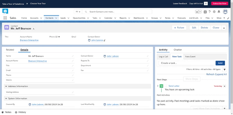233x115 pixels.
Task: Select the Log a Call tab
Action: tap(163, 57)
